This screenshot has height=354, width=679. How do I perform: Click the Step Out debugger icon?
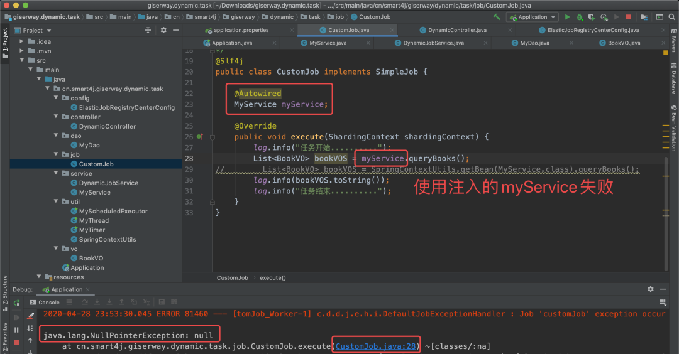click(122, 302)
